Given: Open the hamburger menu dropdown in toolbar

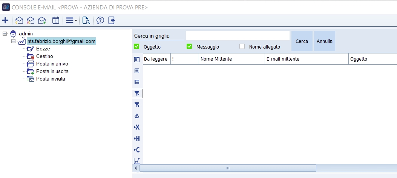Looking at the screenshot, I should pyautogui.click(x=71, y=20).
